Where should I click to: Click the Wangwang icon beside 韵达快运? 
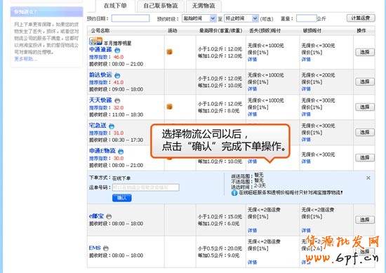tap(117, 76)
